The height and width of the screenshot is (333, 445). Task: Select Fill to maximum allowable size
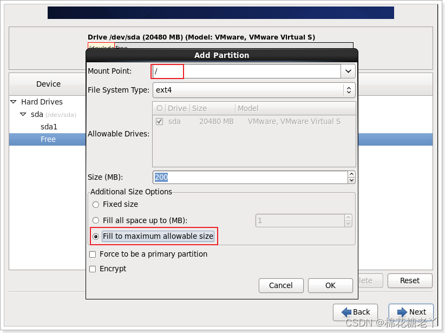point(96,236)
